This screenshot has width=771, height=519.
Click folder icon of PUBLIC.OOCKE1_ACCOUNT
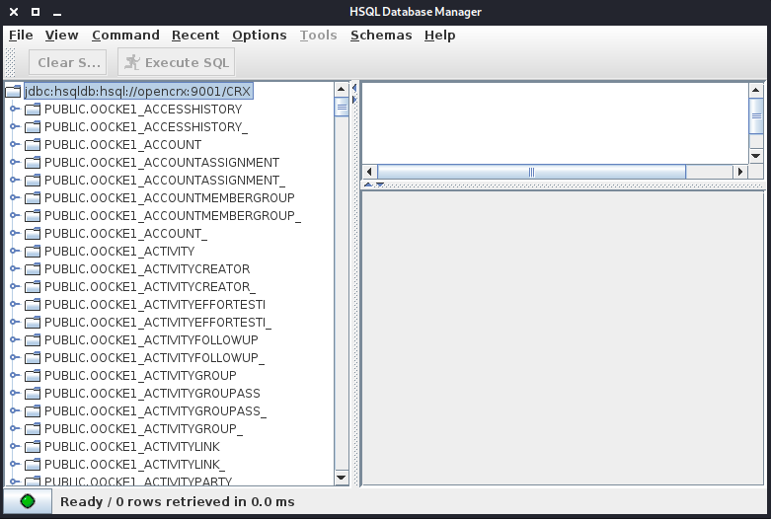click(33, 144)
